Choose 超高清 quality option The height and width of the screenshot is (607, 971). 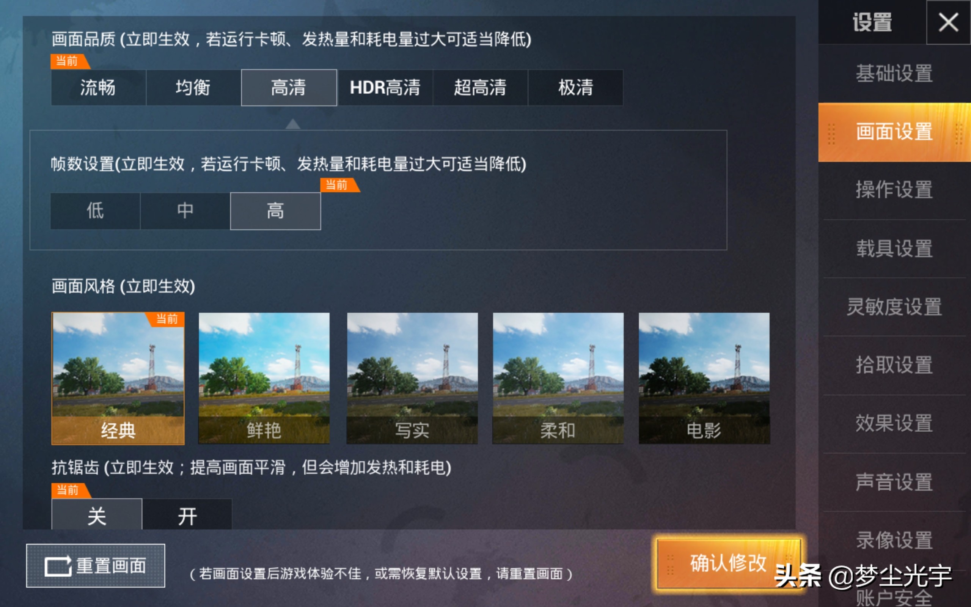pos(480,88)
